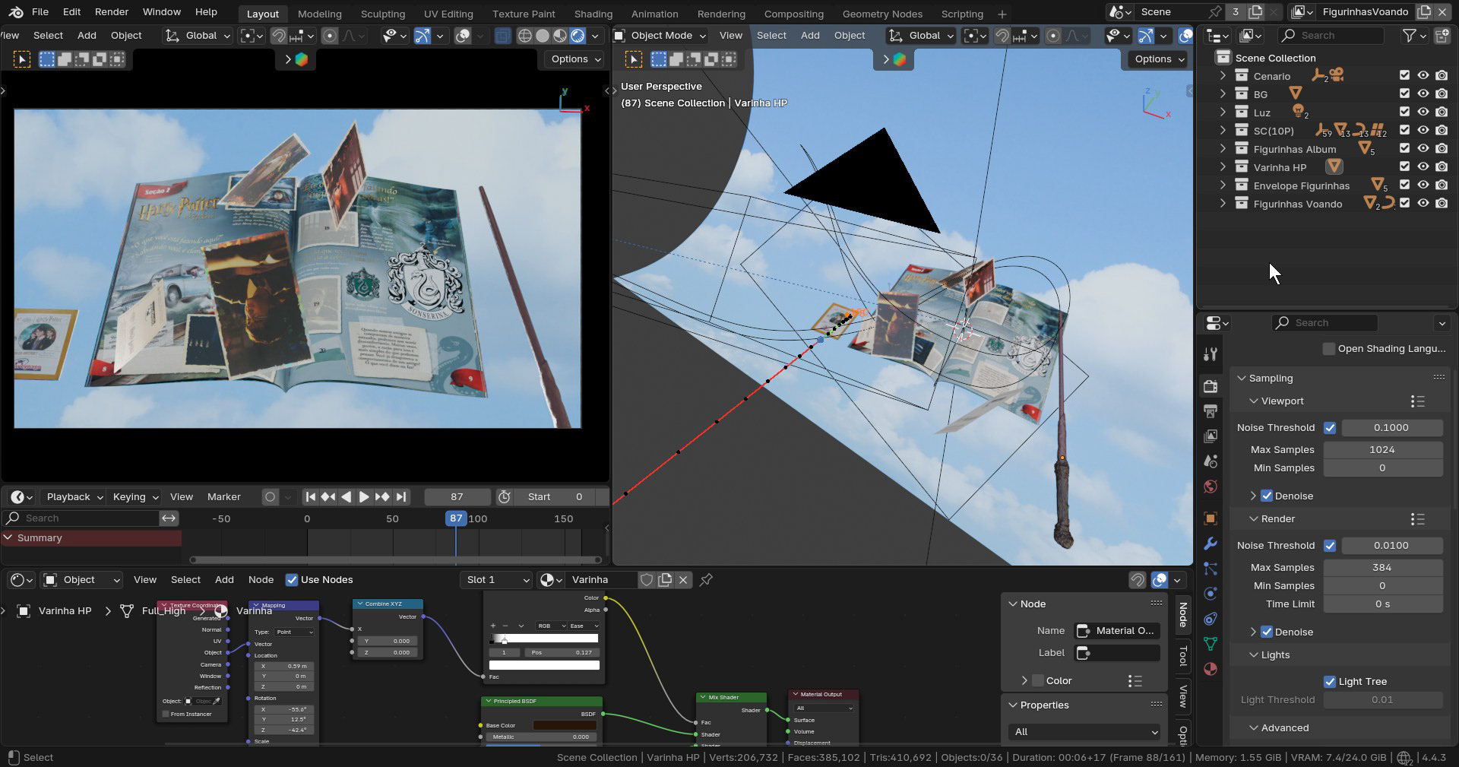
Task: Toggle the Viewport Noise Threshold checkbox
Action: pos(1330,428)
